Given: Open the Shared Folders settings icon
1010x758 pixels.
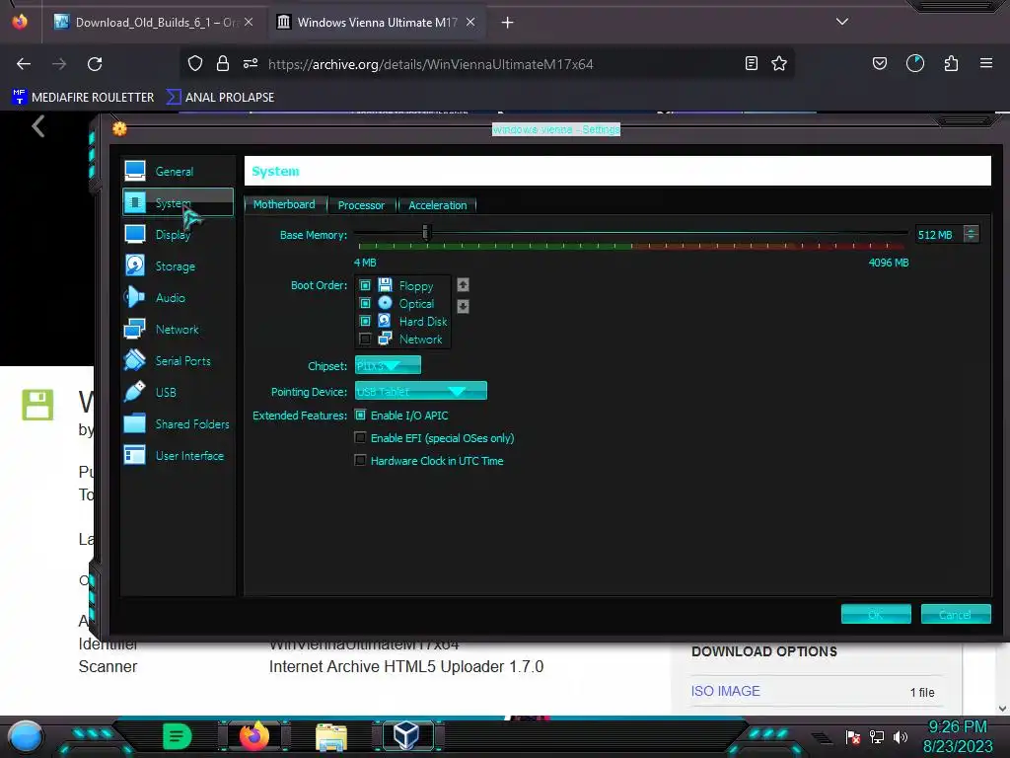Looking at the screenshot, I should tap(134, 423).
